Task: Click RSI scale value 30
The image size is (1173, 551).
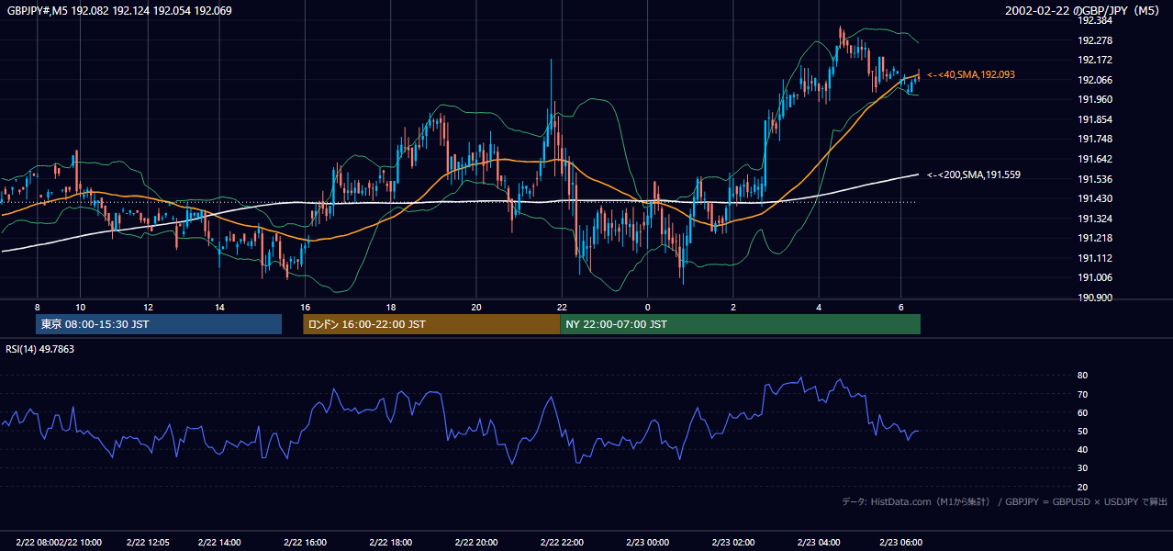Action: [x=1083, y=468]
